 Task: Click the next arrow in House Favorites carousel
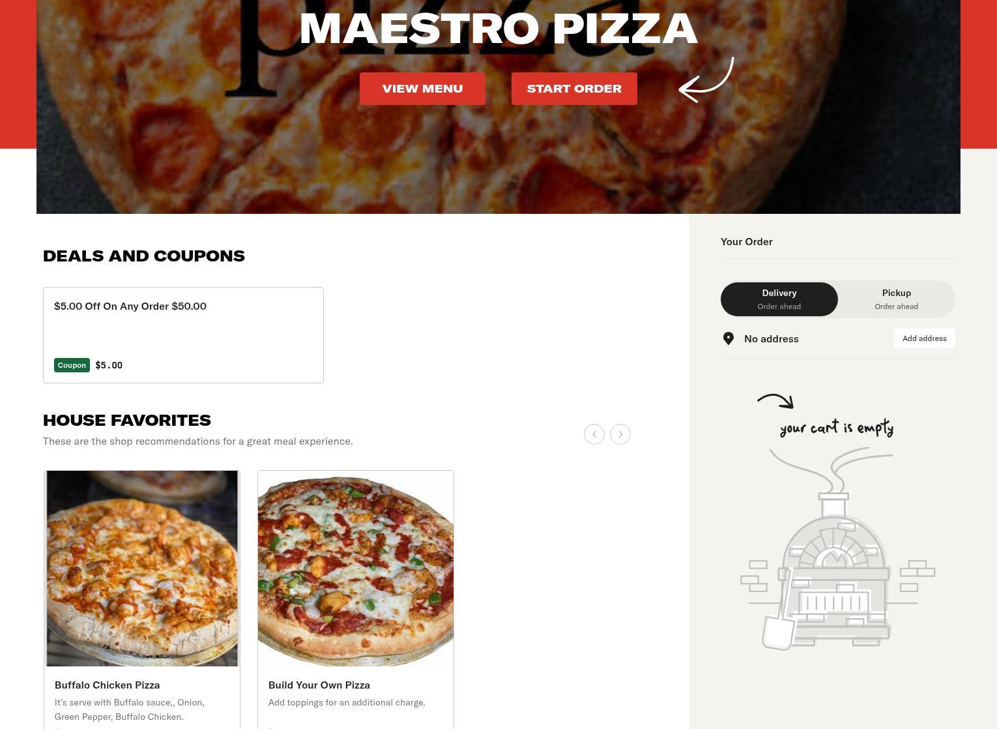pyautogui.click(x=620, y=434)
